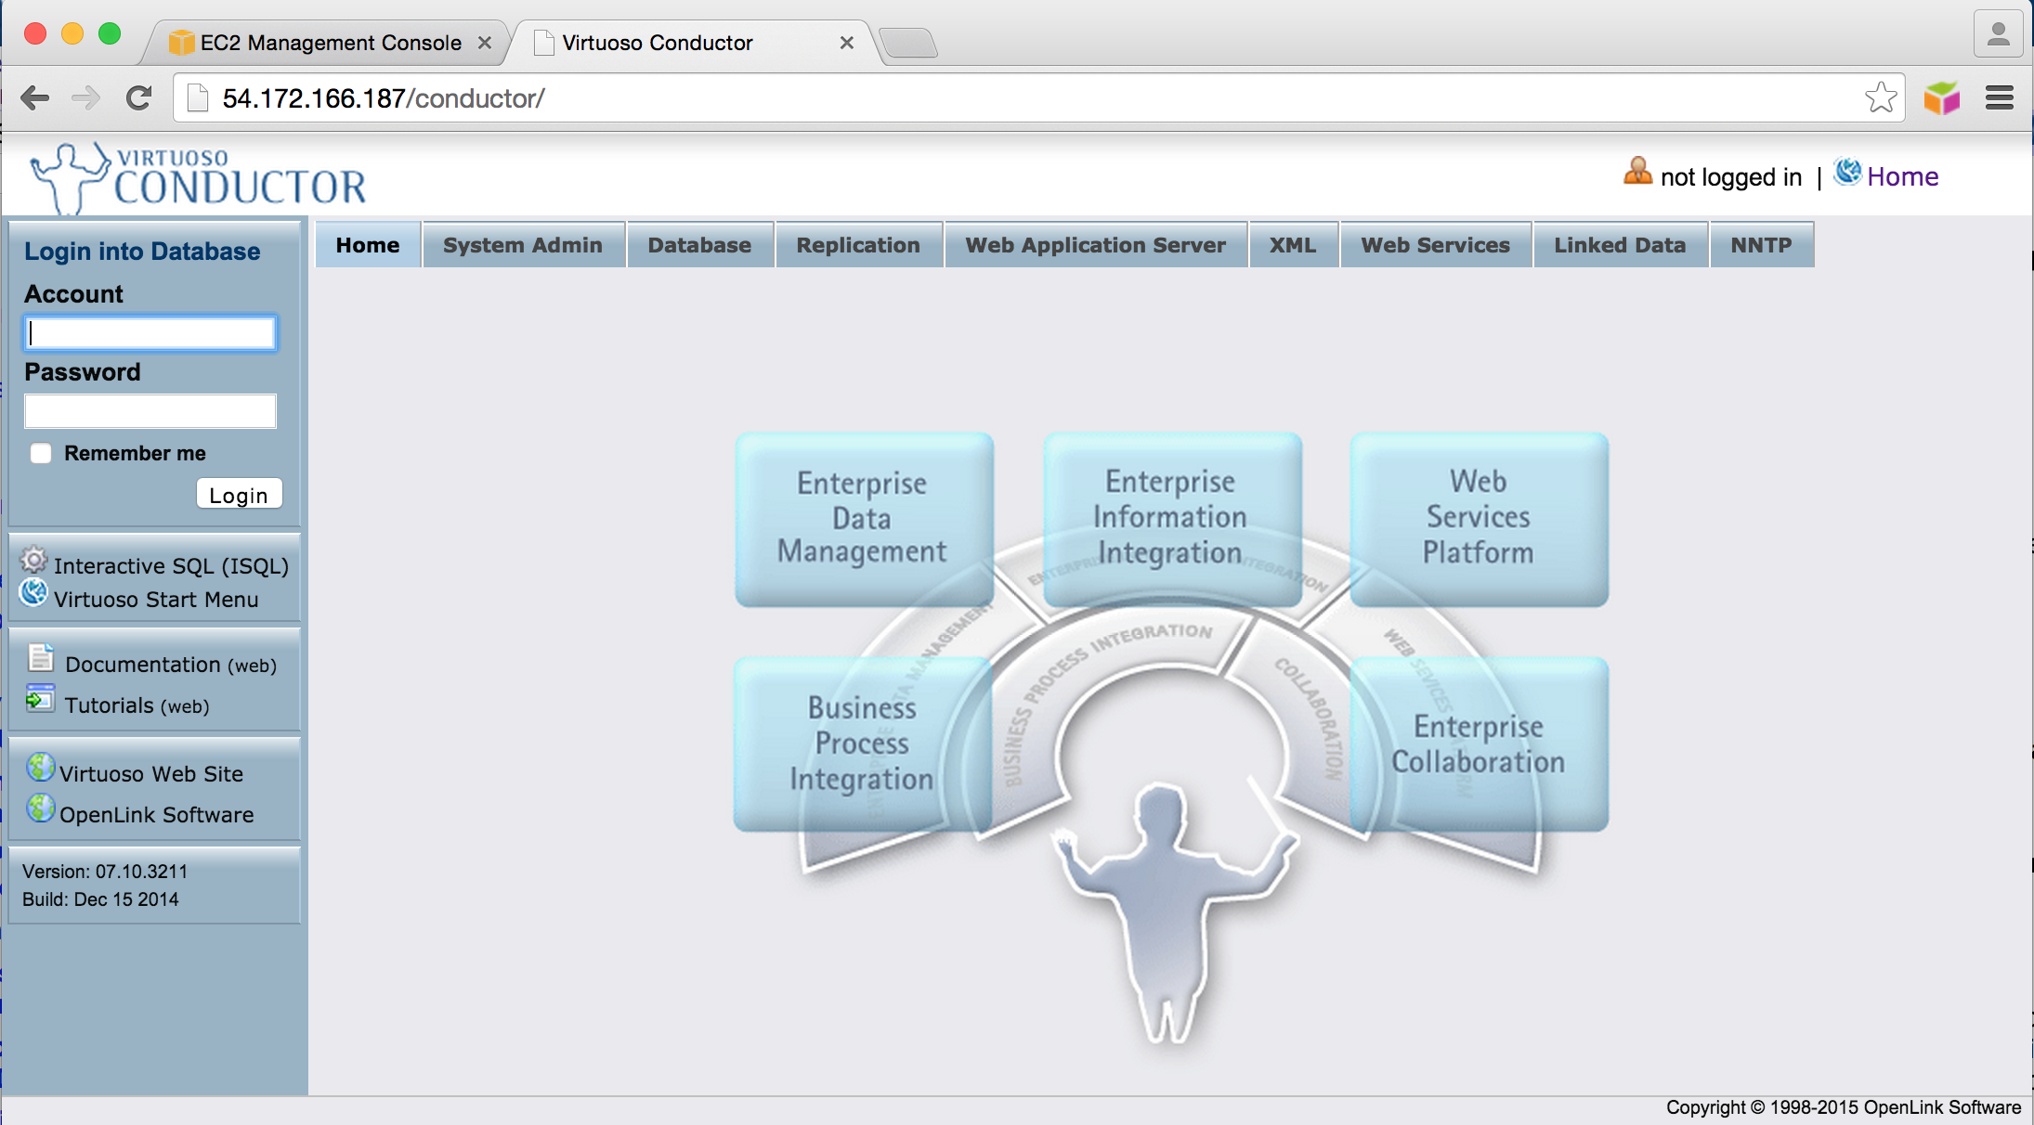Click the Account text field
The width and height of the screenshot is (2034, 1125).
[x=150, y=333]
